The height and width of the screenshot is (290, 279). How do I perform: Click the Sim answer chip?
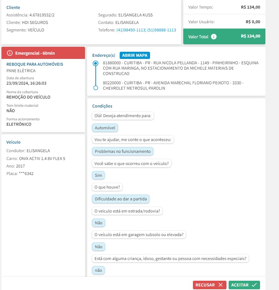click(99, 175)
